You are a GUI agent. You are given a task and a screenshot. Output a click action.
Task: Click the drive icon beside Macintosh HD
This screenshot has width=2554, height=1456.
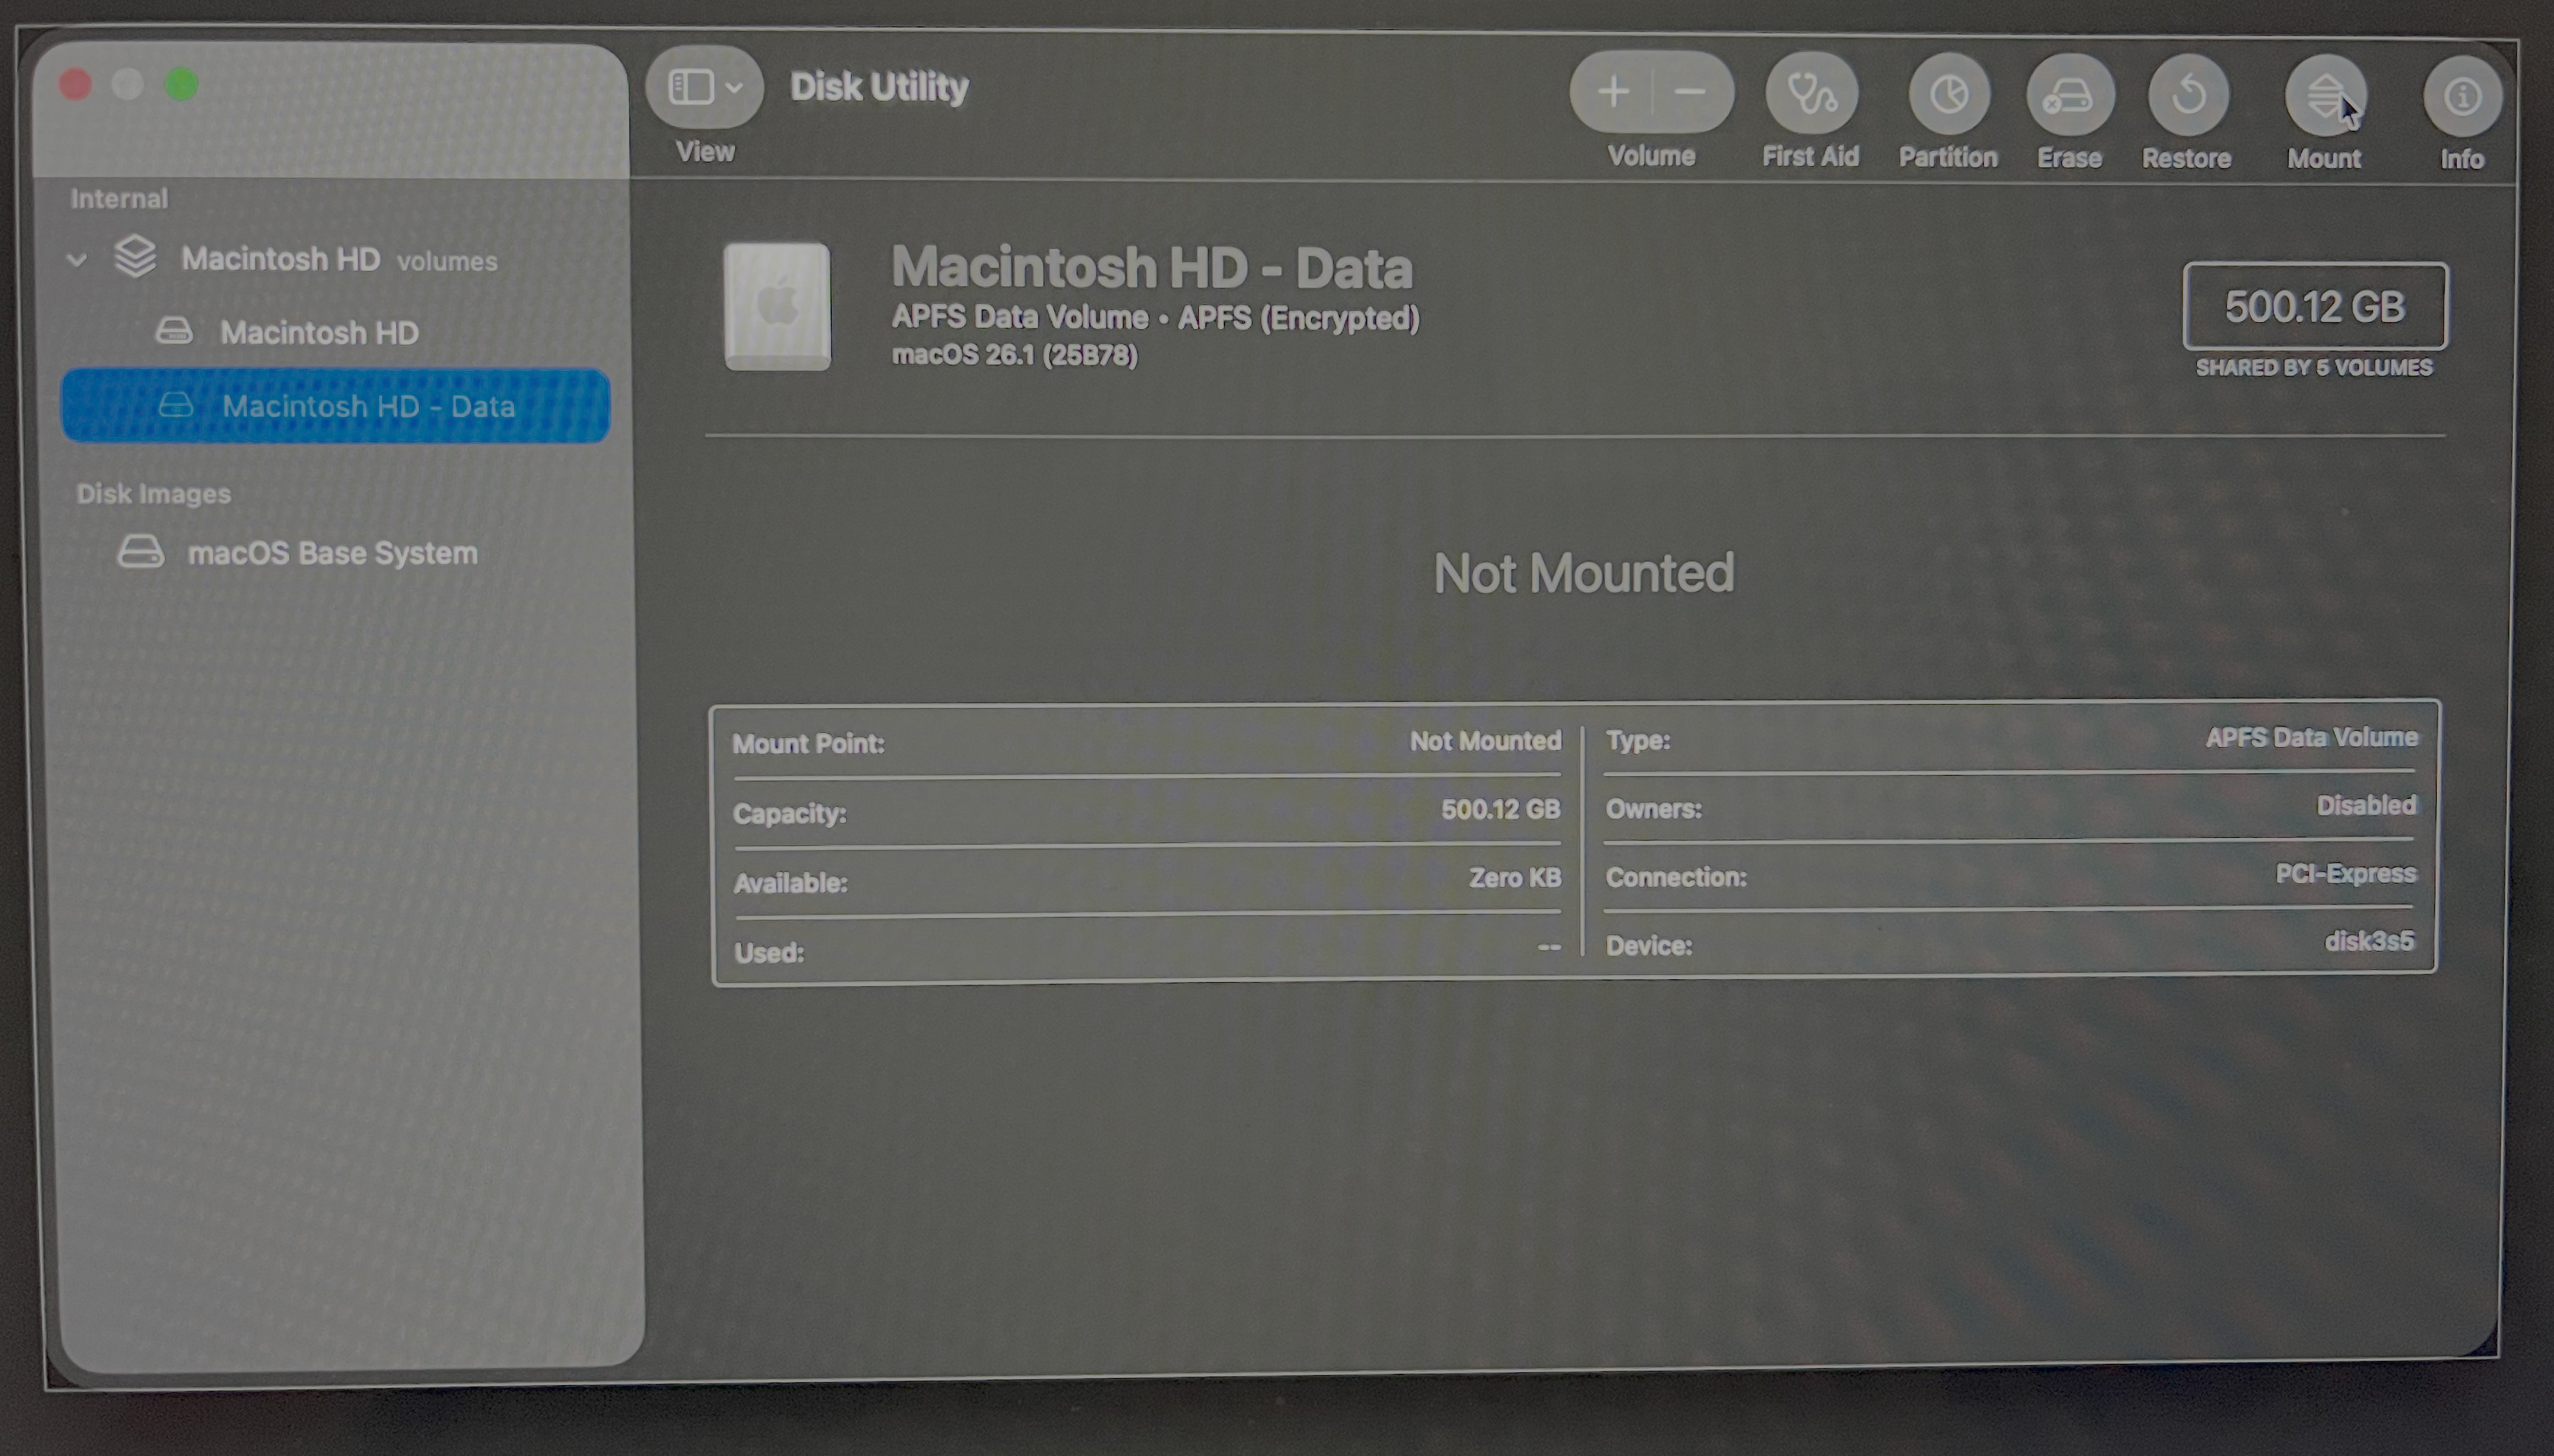[175, 330]
